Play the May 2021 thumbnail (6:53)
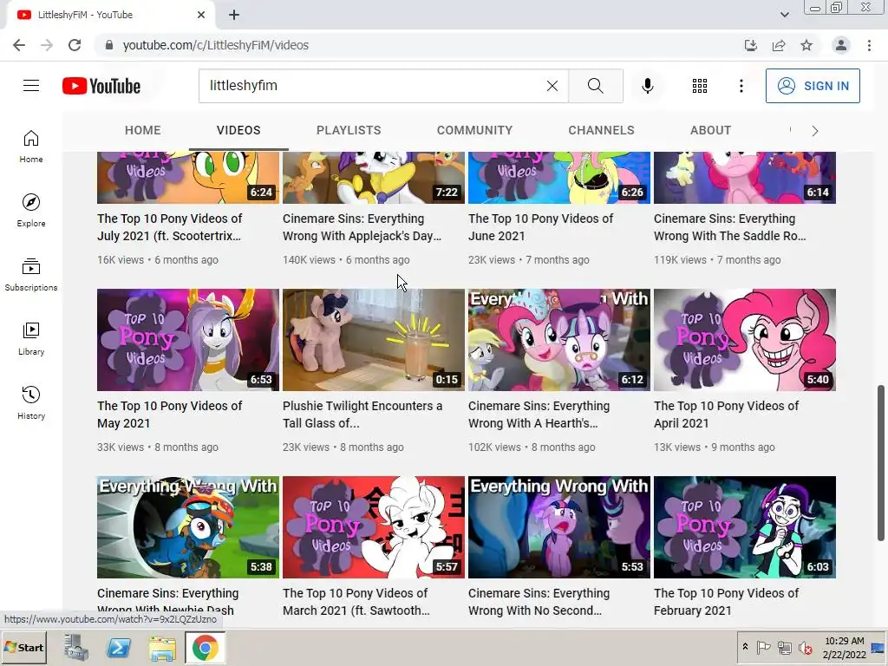This screenshot has width=888, height=666. tap(188, 340)
